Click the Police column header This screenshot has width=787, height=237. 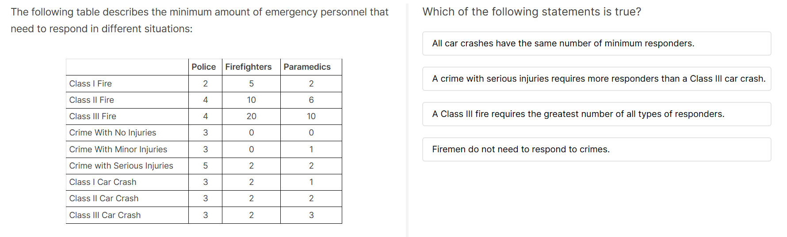click(204, 67)
